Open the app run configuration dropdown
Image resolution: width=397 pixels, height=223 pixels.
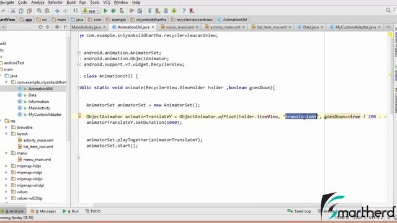[x=91, y=11]
